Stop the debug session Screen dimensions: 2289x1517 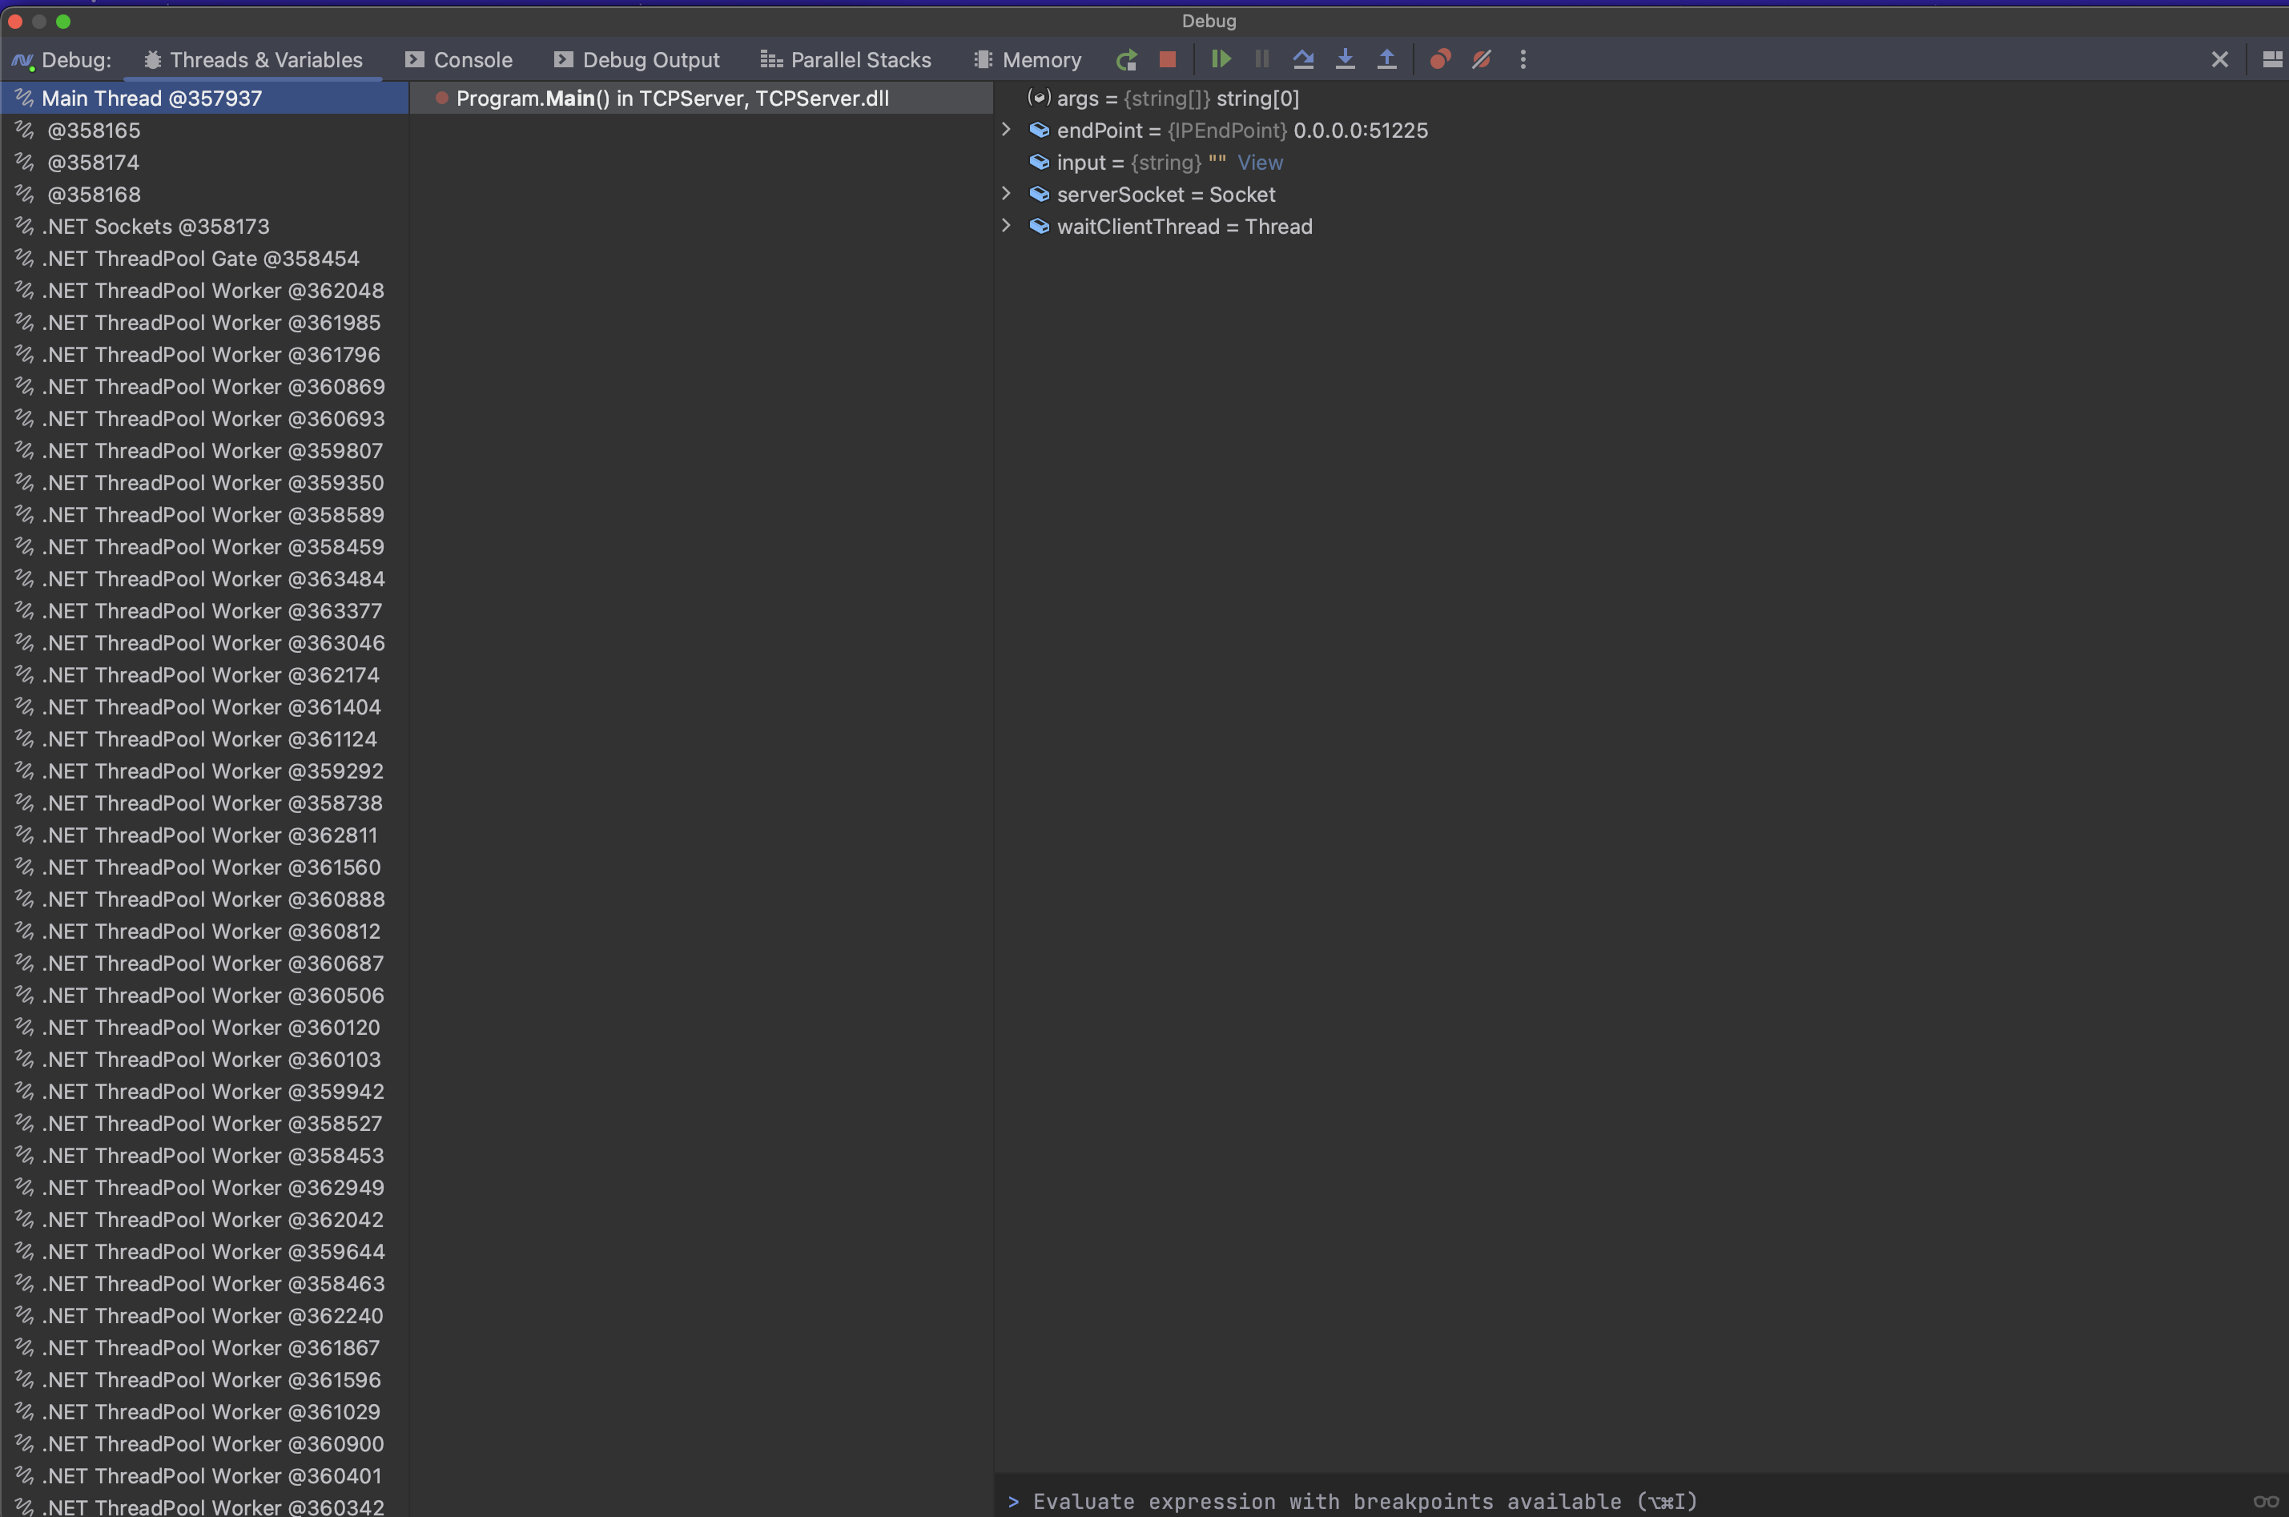coord(1168,60)
